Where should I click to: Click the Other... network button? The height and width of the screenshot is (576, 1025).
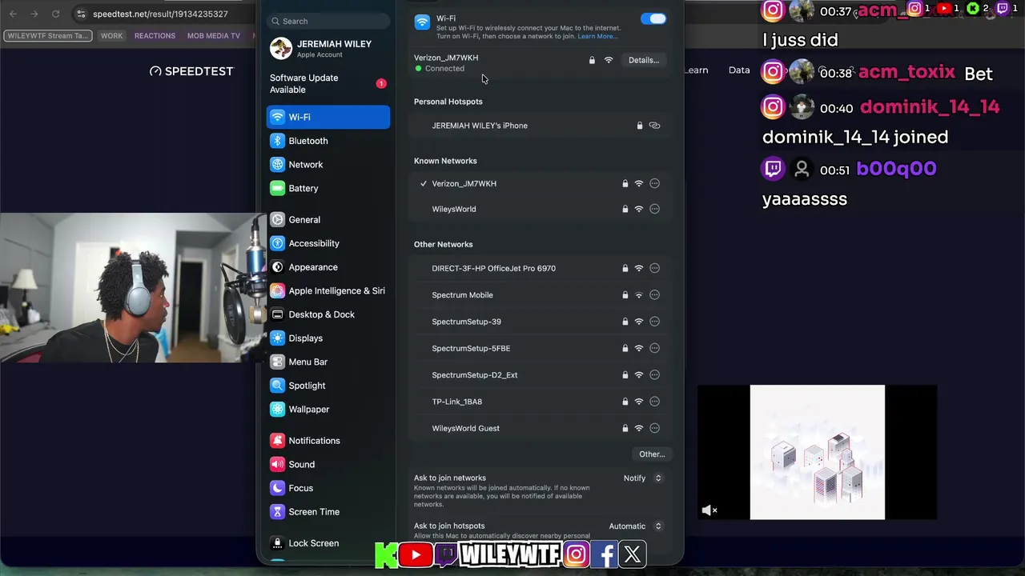tap(652, 454)
